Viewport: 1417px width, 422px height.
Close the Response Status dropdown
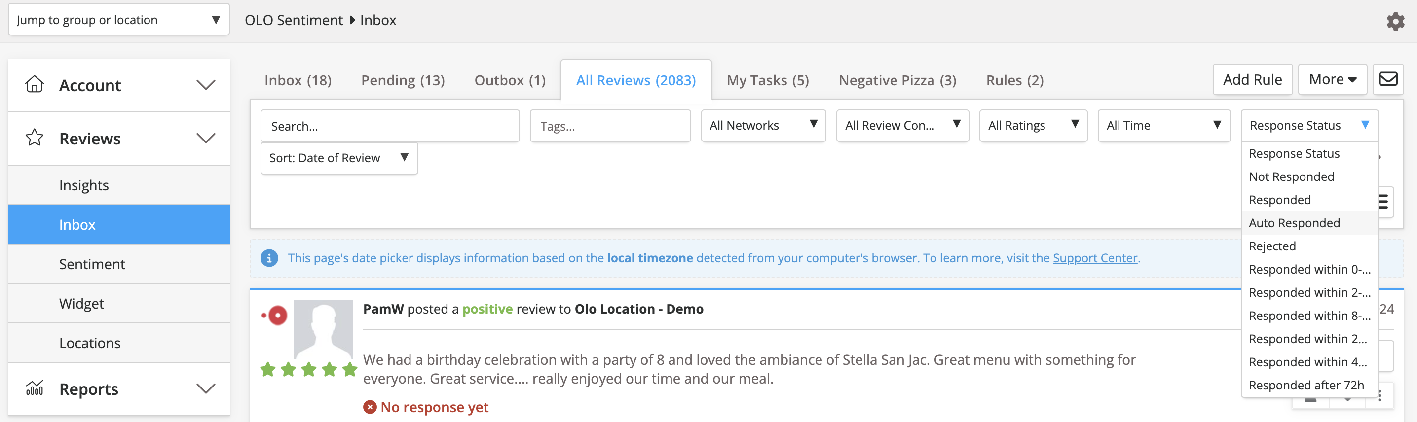[x=1309, y=126]
